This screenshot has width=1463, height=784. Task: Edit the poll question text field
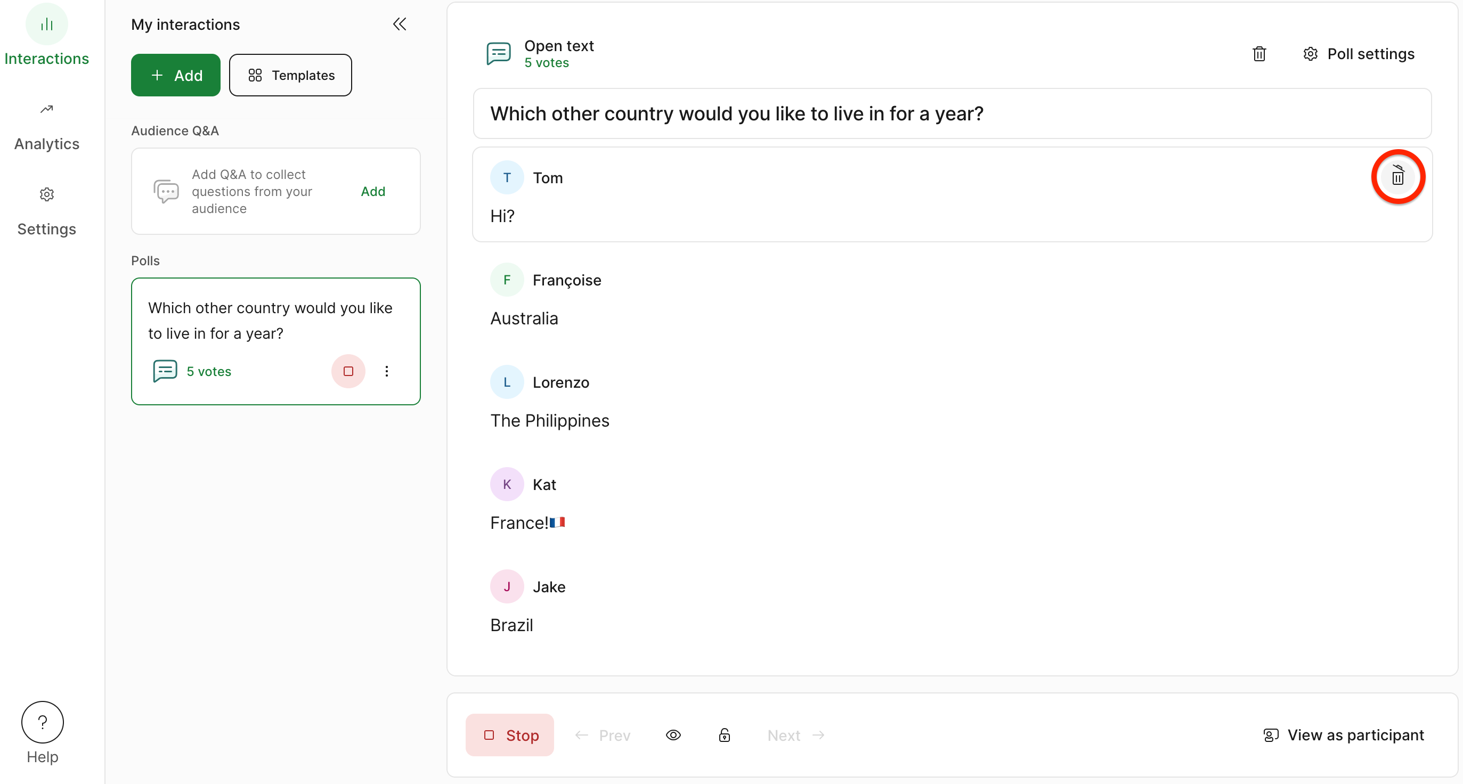pyautogui.click(x=952, y=113)
